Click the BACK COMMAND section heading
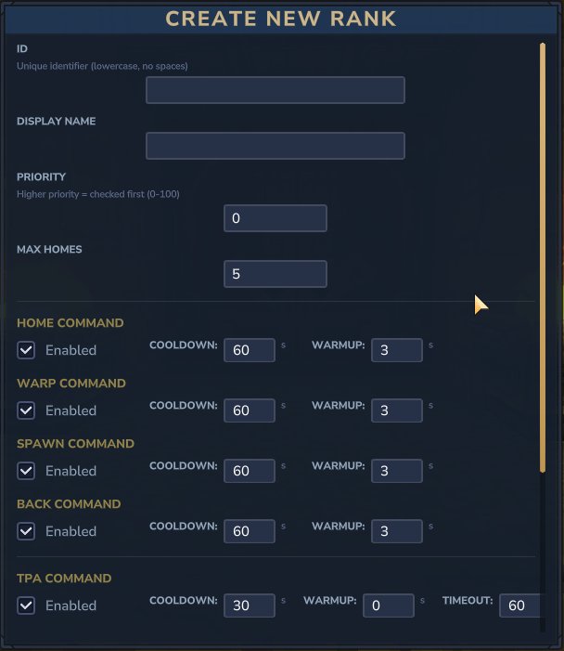Screen dimensions: 564x651 tap(69, 504)
